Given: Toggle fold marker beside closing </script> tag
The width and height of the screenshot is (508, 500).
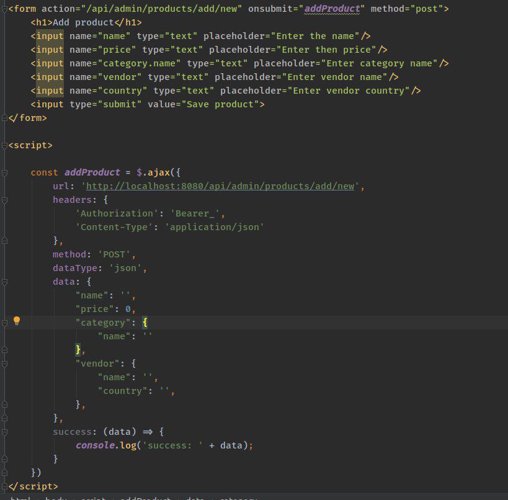Looking at the screenshot, I should (4, 486).
